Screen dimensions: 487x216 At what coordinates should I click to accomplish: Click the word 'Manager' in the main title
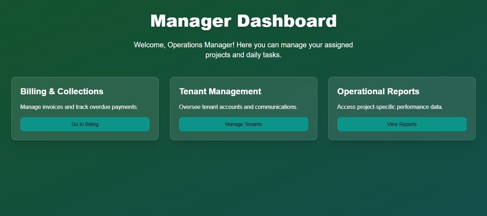point(191,21)
